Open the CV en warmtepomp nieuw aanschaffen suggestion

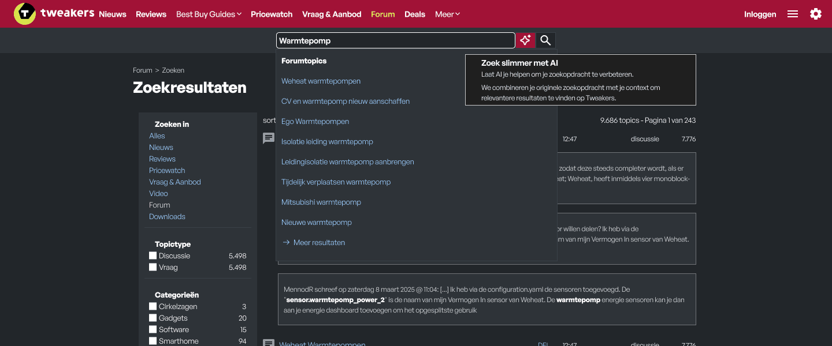[x=345, y=101]
